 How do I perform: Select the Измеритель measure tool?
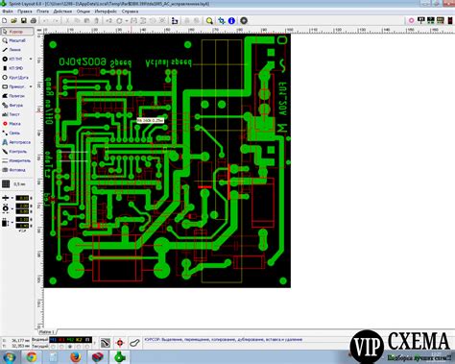pos(16,160)
